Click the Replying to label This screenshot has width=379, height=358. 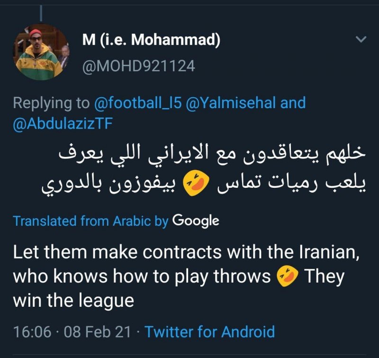(51, 102)
